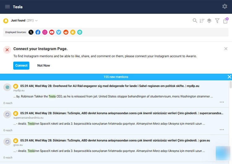
Task: Click the gcav.eu domain text
Action: click(x=18, y=145)
